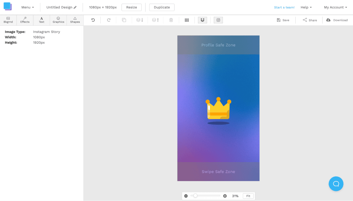Click the Instagram Story image type text

[47, 32]
